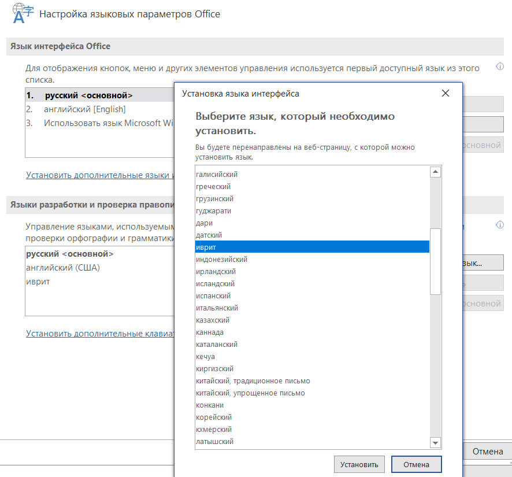Click the language list scrollbar thumb
This screenshot has height=477, width=512.
tap(436, 261)
